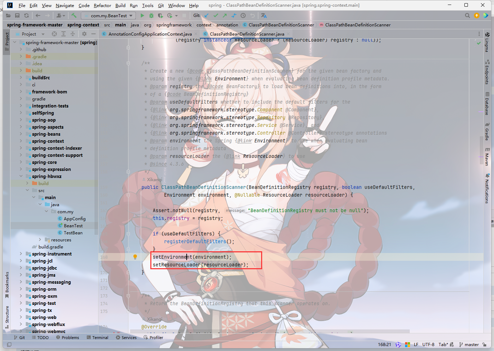Toggle the Structure tool window
Viewport: 494px width, 351px height.
[7, 317]
